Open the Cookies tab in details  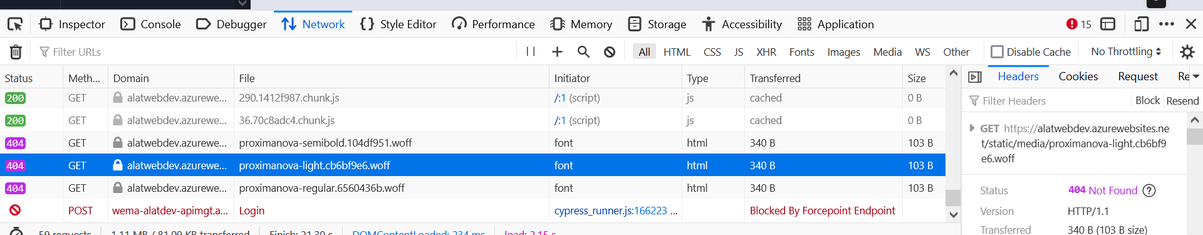pyautogui.click(x=1078, y=76)
